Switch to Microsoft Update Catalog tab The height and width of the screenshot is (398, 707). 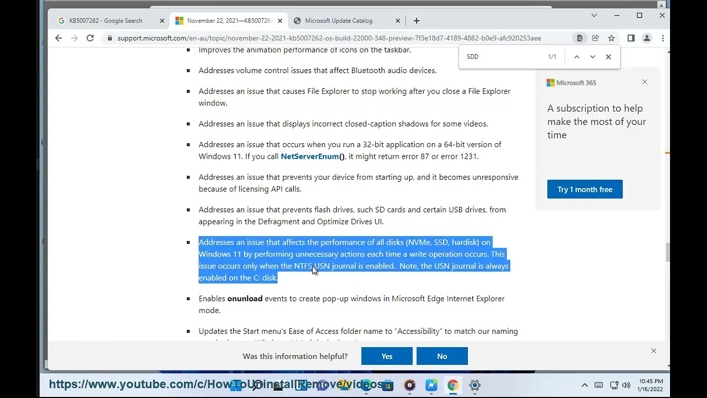tap(339, 20)
